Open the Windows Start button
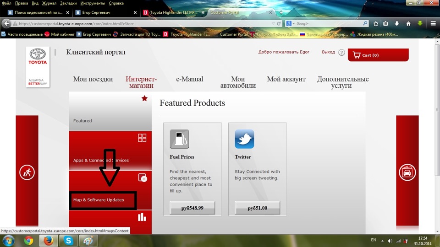Image resolution: width=440 pixels, height=247 pixels. tap(8, 241)
